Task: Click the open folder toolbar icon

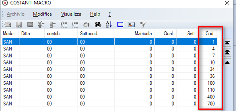Action: point(8,25)
